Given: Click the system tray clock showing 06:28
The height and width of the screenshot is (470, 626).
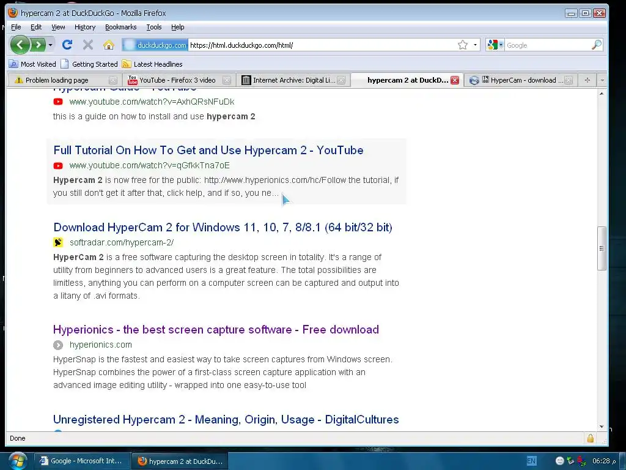Looking at the screenshot, I should (x=603, y=461).
